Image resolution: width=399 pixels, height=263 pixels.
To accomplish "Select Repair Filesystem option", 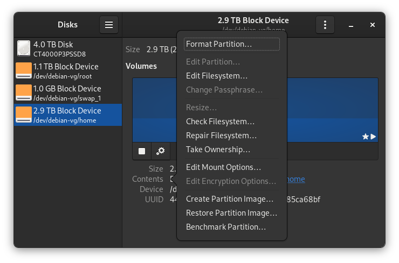I will pyautogui.click(x=221, y=136).
